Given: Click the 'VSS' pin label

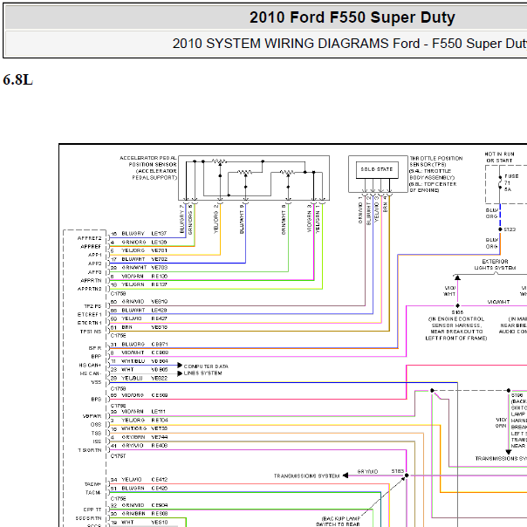Looking at the screenshot, I should (x=96, y=382).
